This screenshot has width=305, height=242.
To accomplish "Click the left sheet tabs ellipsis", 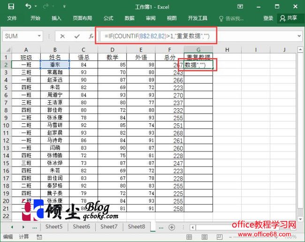I will pyautogui.click(x=35, y=227).
